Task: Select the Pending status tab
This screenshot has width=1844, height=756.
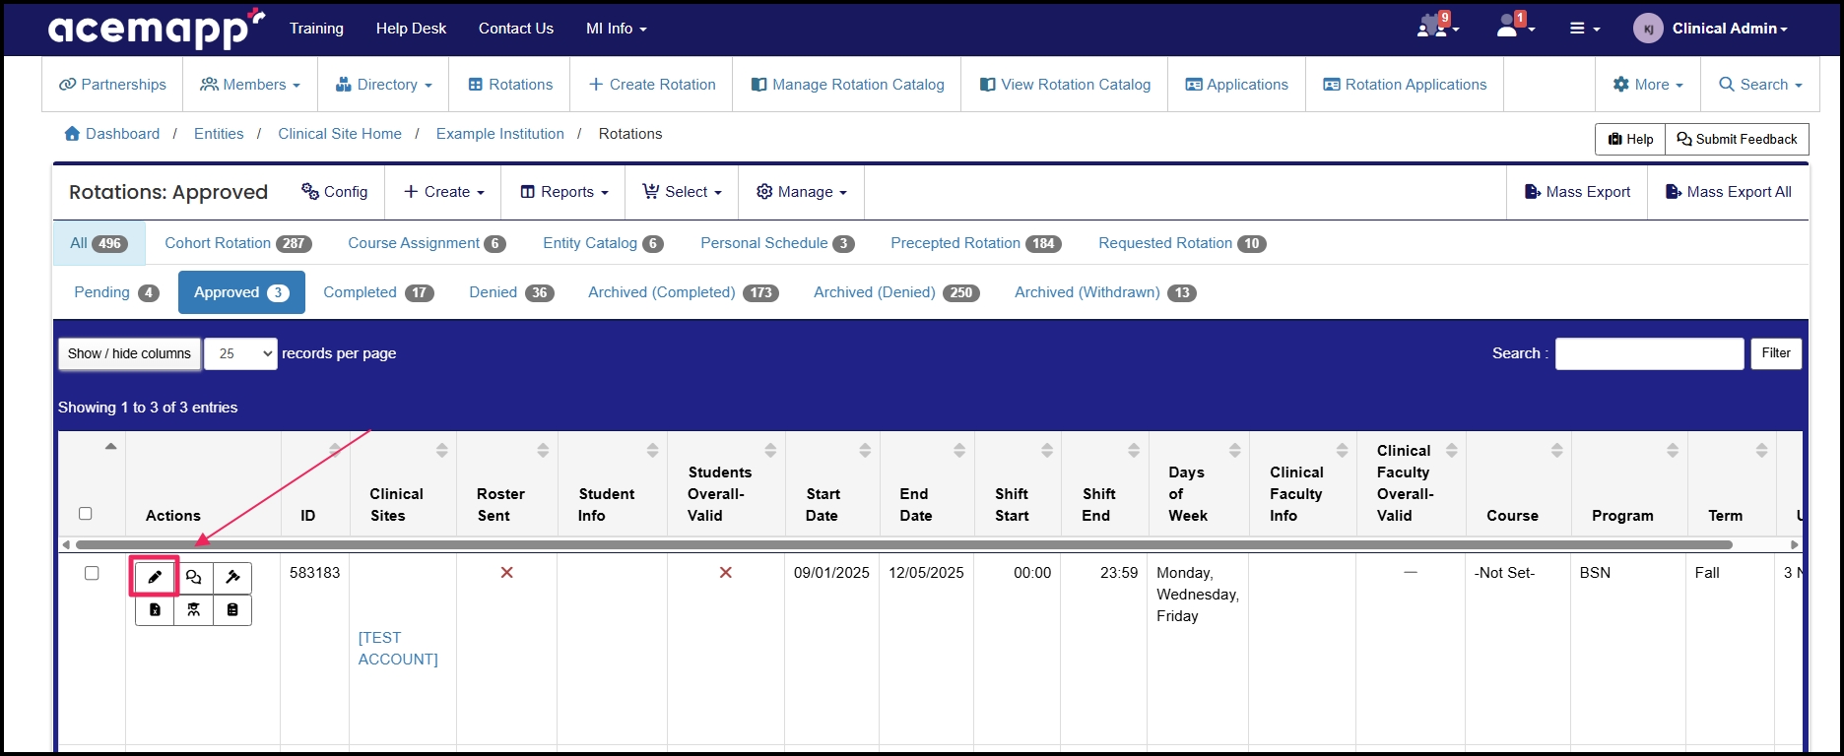Action: 115,292
